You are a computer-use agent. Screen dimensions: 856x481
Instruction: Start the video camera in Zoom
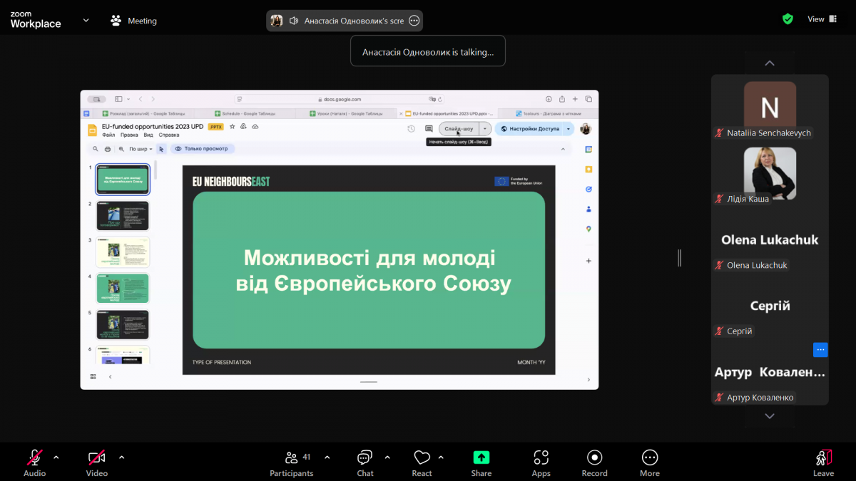[x=96, y=462]
